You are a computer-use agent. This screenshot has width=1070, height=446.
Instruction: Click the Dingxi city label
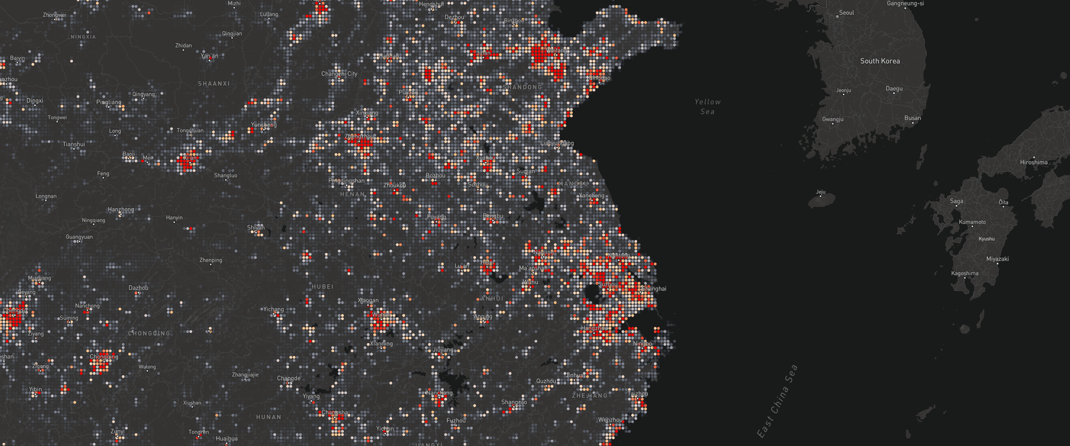point(34,101)
